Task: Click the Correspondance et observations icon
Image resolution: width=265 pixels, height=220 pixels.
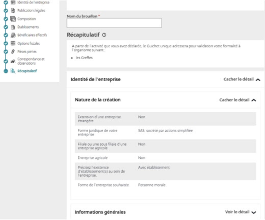Action: pos(13,61)
